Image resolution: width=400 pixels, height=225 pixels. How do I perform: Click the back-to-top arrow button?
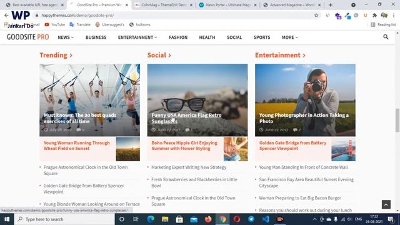pos(386,204)
